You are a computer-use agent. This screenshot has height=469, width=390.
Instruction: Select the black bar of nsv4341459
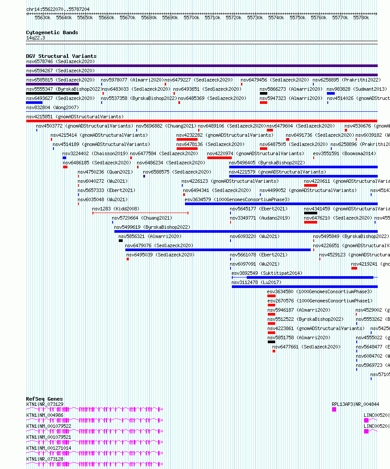[x=310, y=213]
